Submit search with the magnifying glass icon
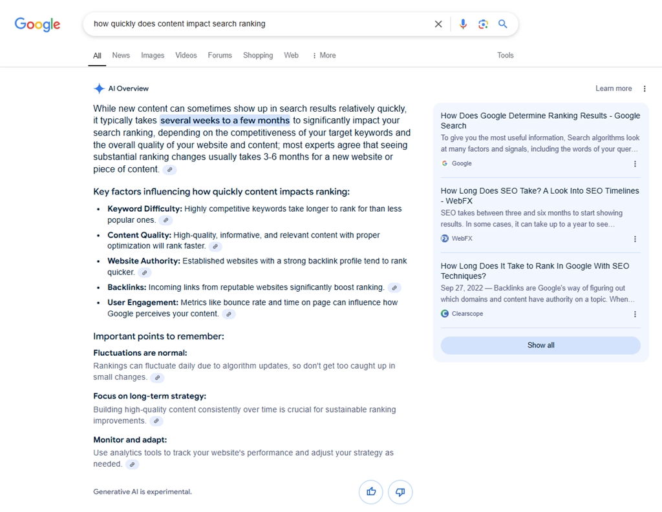This screenshot has width=662, height=512. (x=502, y=24)
